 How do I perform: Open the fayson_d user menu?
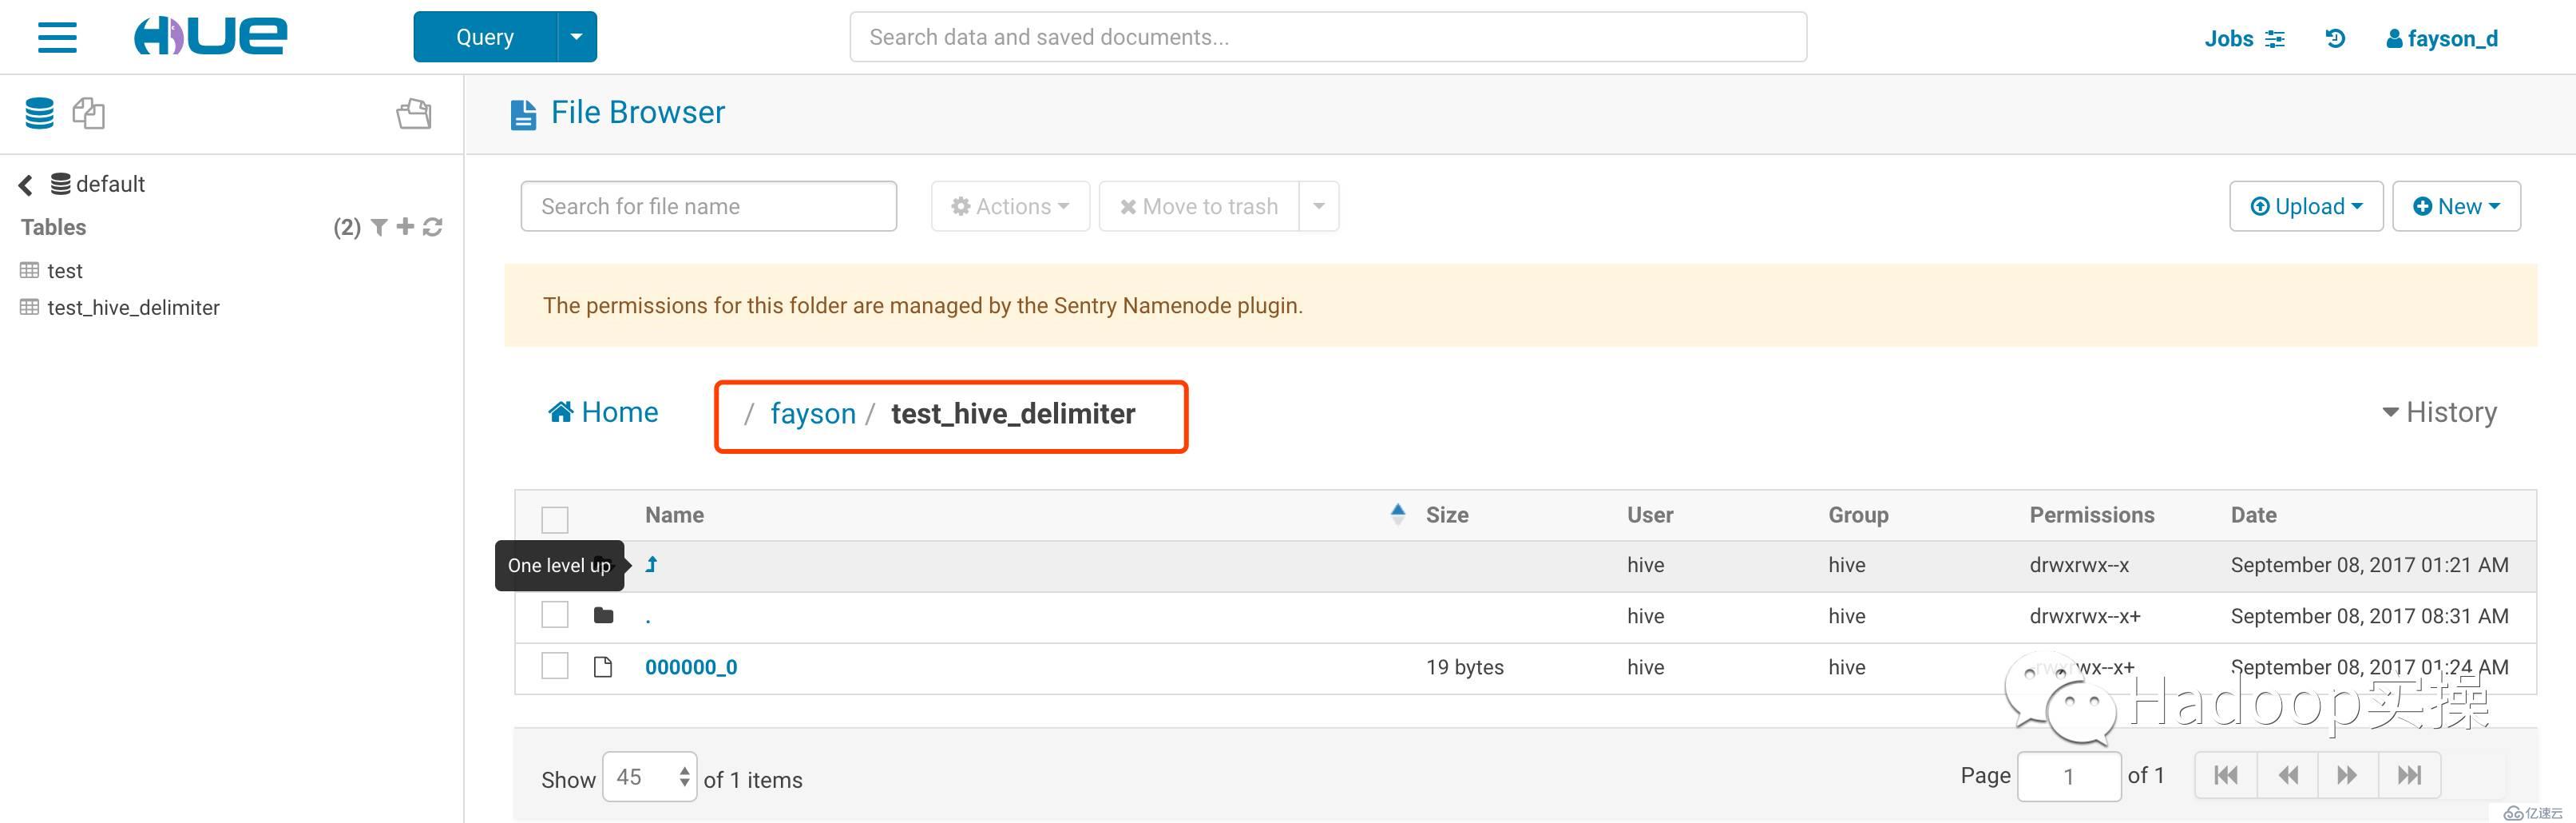(x=2441, y=38)
